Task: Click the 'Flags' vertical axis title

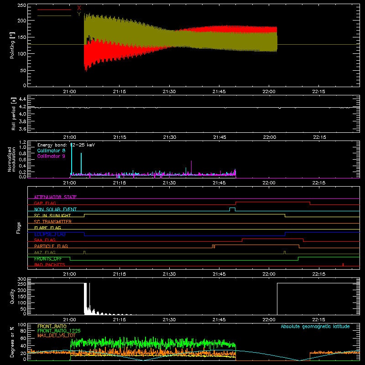Action: pos(18,228)
